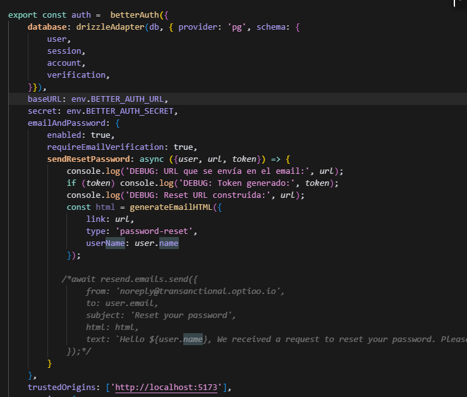The image size is (467, 397).
Task: Click the 'account,' schema entry
Action: click(x=66, y=63)
